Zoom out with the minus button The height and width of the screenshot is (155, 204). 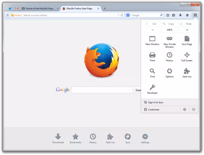tap(152, 30)
